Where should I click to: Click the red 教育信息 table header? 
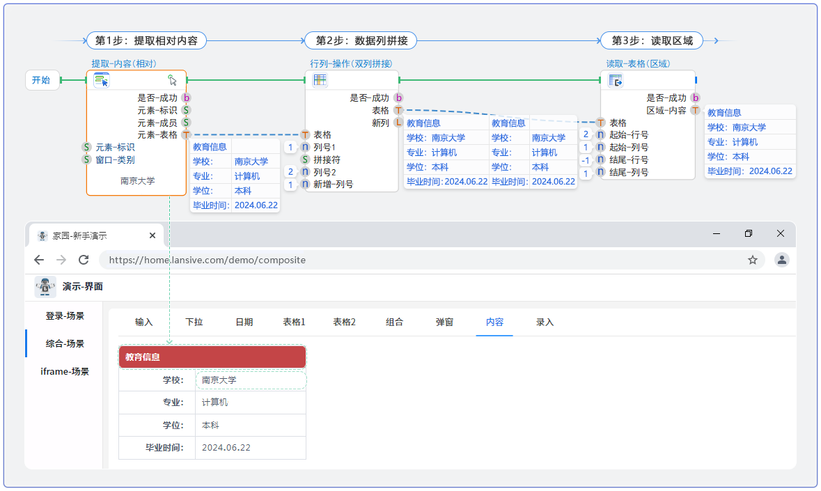tap(212, 357)
